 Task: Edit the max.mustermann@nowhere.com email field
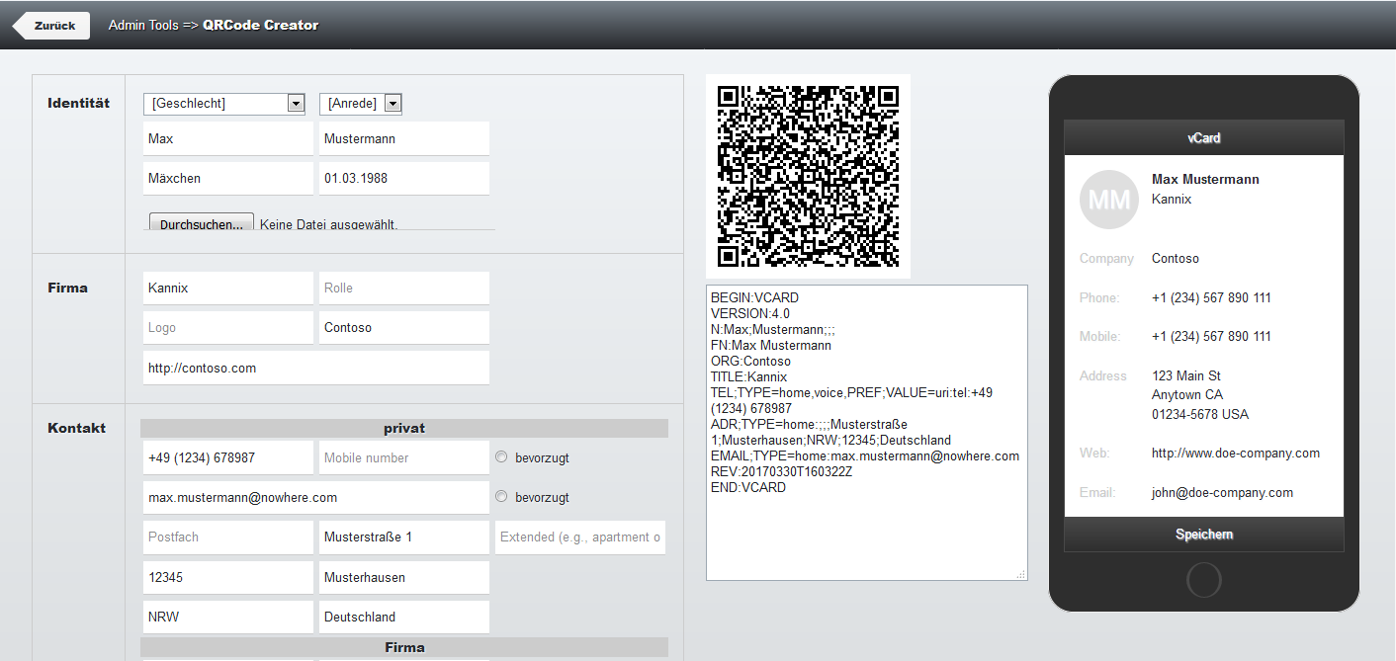[316, 498]
